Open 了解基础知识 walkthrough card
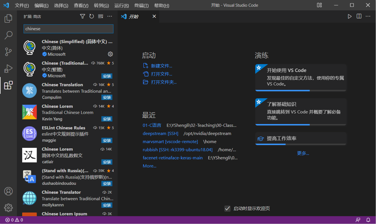Viewport: 376px width, 224px height. (x=301, y=112)
